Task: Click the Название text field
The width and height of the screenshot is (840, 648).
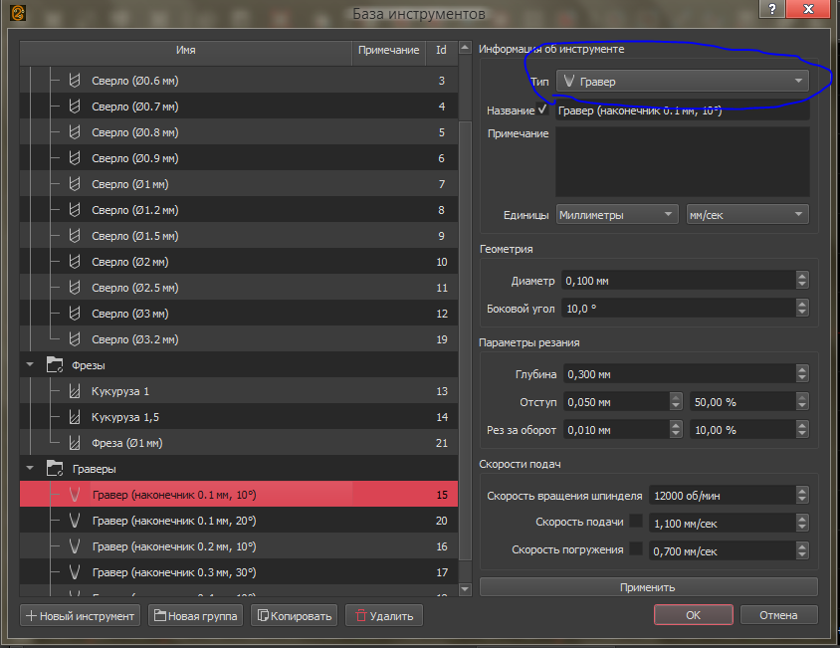Action: pos(683,110)
